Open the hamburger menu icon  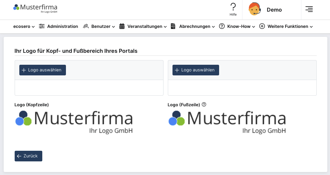(x=309, y=9)
